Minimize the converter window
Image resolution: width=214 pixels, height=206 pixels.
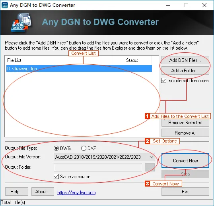point(168,5)
